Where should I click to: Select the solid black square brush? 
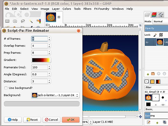click(148, 104)
